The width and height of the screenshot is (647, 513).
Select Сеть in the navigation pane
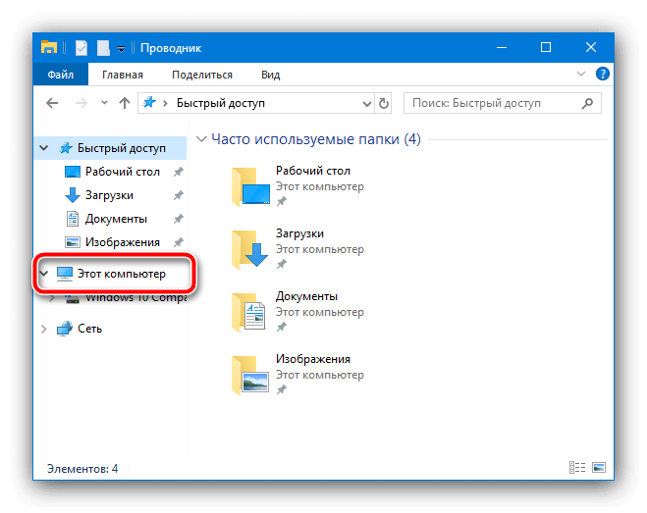click(x=89, y=329)
